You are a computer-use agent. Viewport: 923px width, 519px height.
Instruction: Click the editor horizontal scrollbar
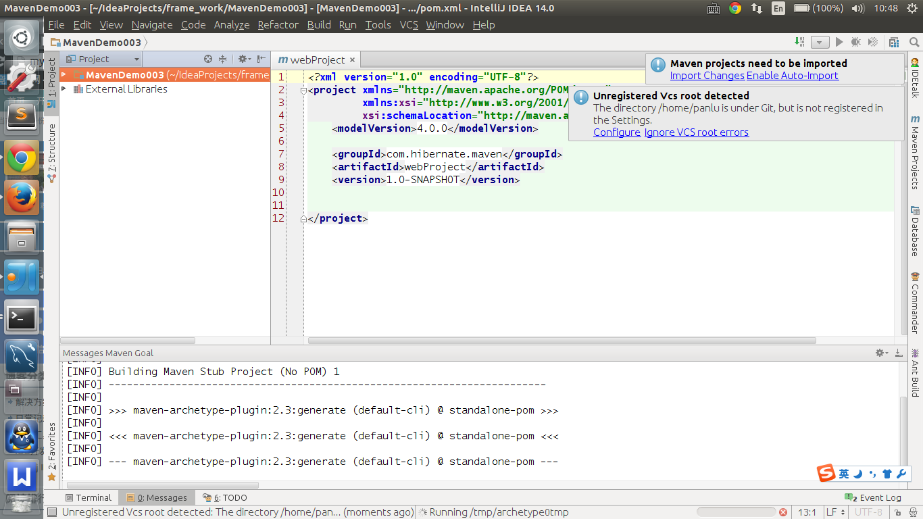(x=563, y=341)
